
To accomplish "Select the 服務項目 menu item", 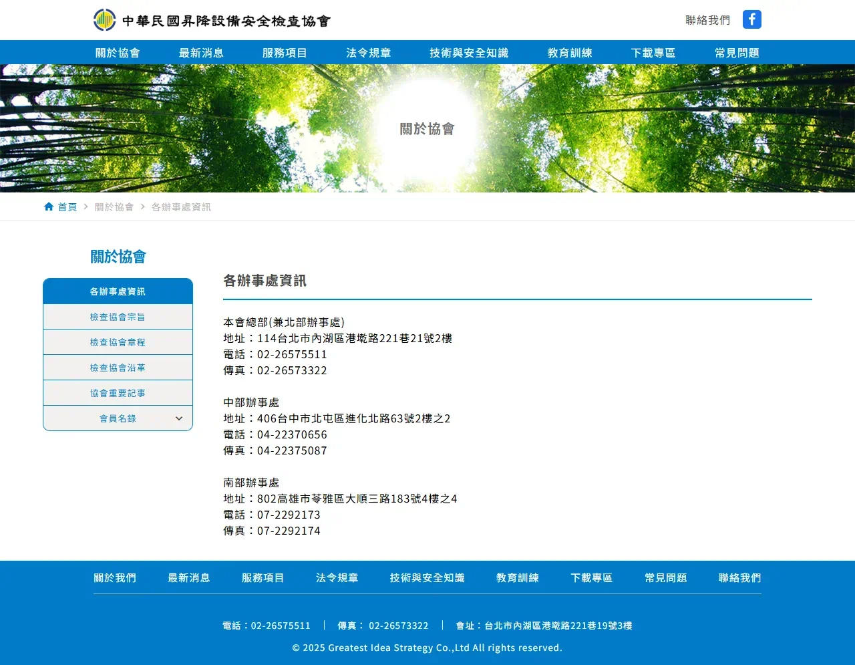I will (x=285, y=52).
